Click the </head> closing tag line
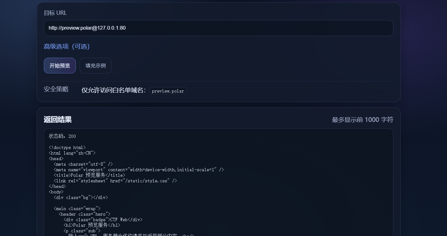The image size is (447, 236). coord(57,186)
